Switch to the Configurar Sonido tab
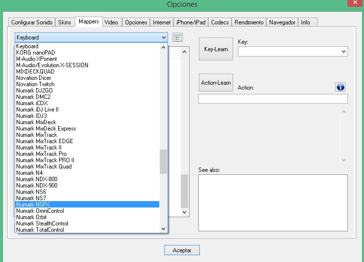 pos(32,22)
